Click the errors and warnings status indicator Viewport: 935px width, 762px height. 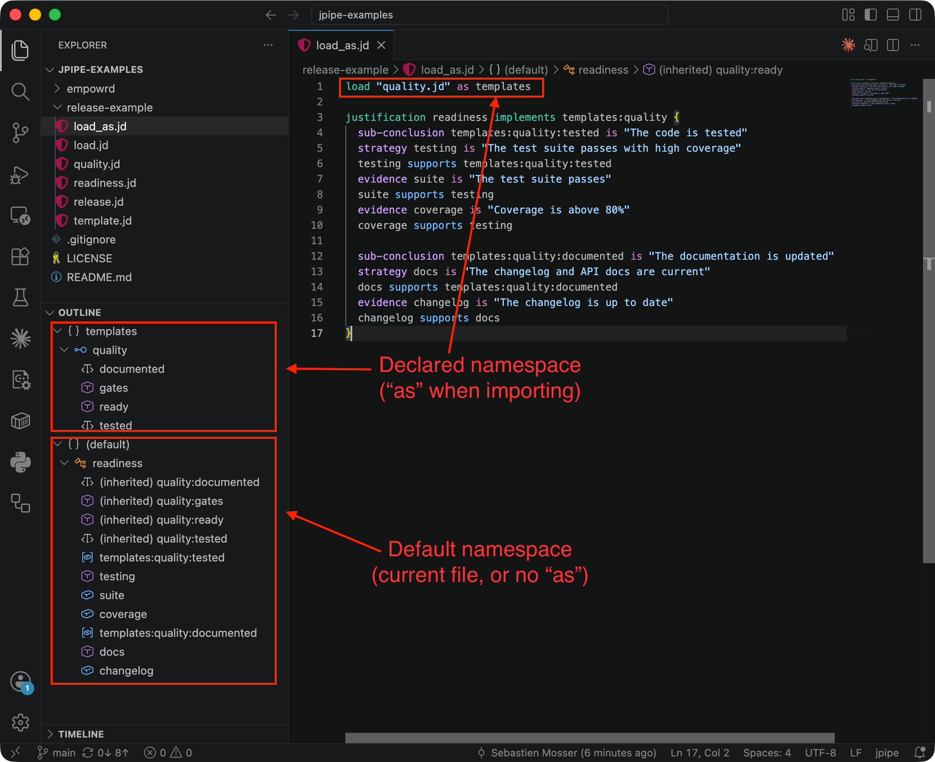pos(168,752)
